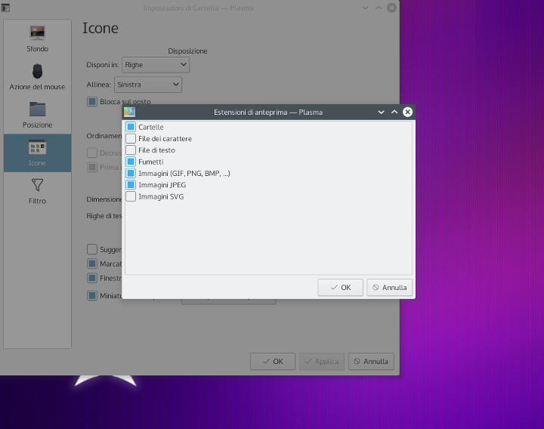Open Azione del mouse settings
This screenshot has width=544, height=429.
coord(37,76)
